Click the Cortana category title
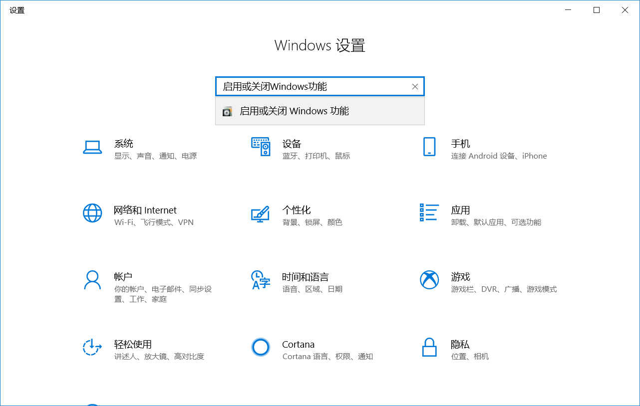The width and height of the screenshot is (640, 406). pos(299,344)
